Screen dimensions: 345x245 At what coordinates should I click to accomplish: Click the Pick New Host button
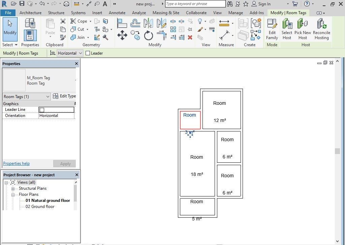point(303,29)
